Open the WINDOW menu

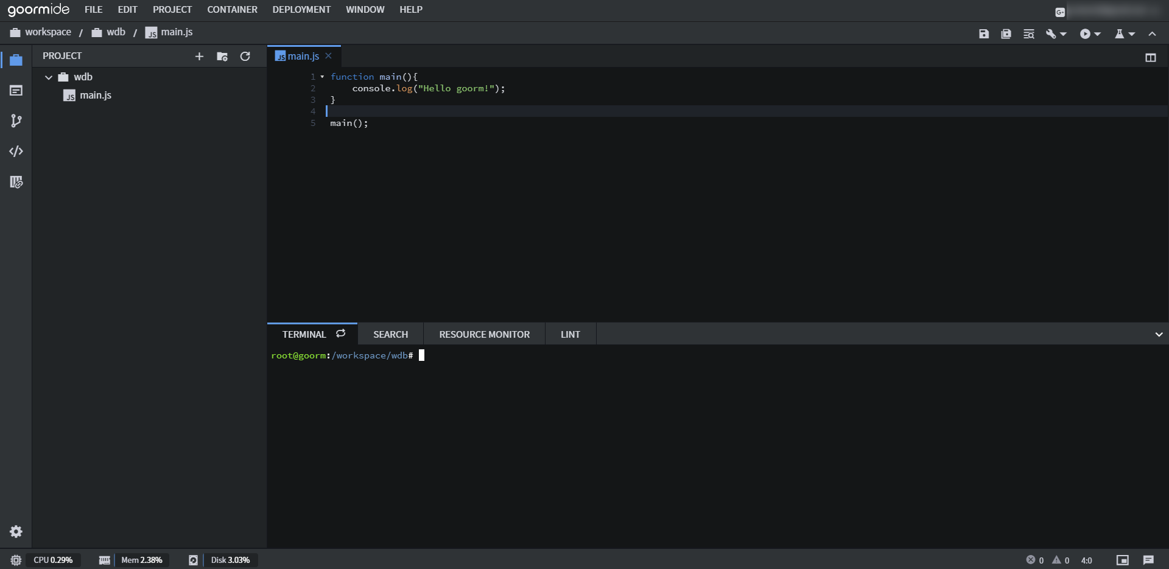(365, 10)
